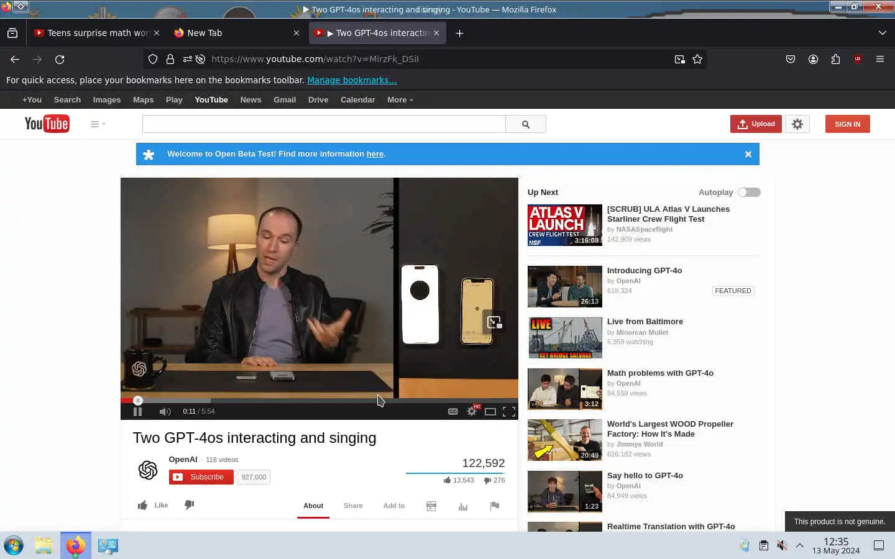The height and width of the screenshot is (559, 895).
Task: Open YouTube settings gear button
Action: click(797, 124)
